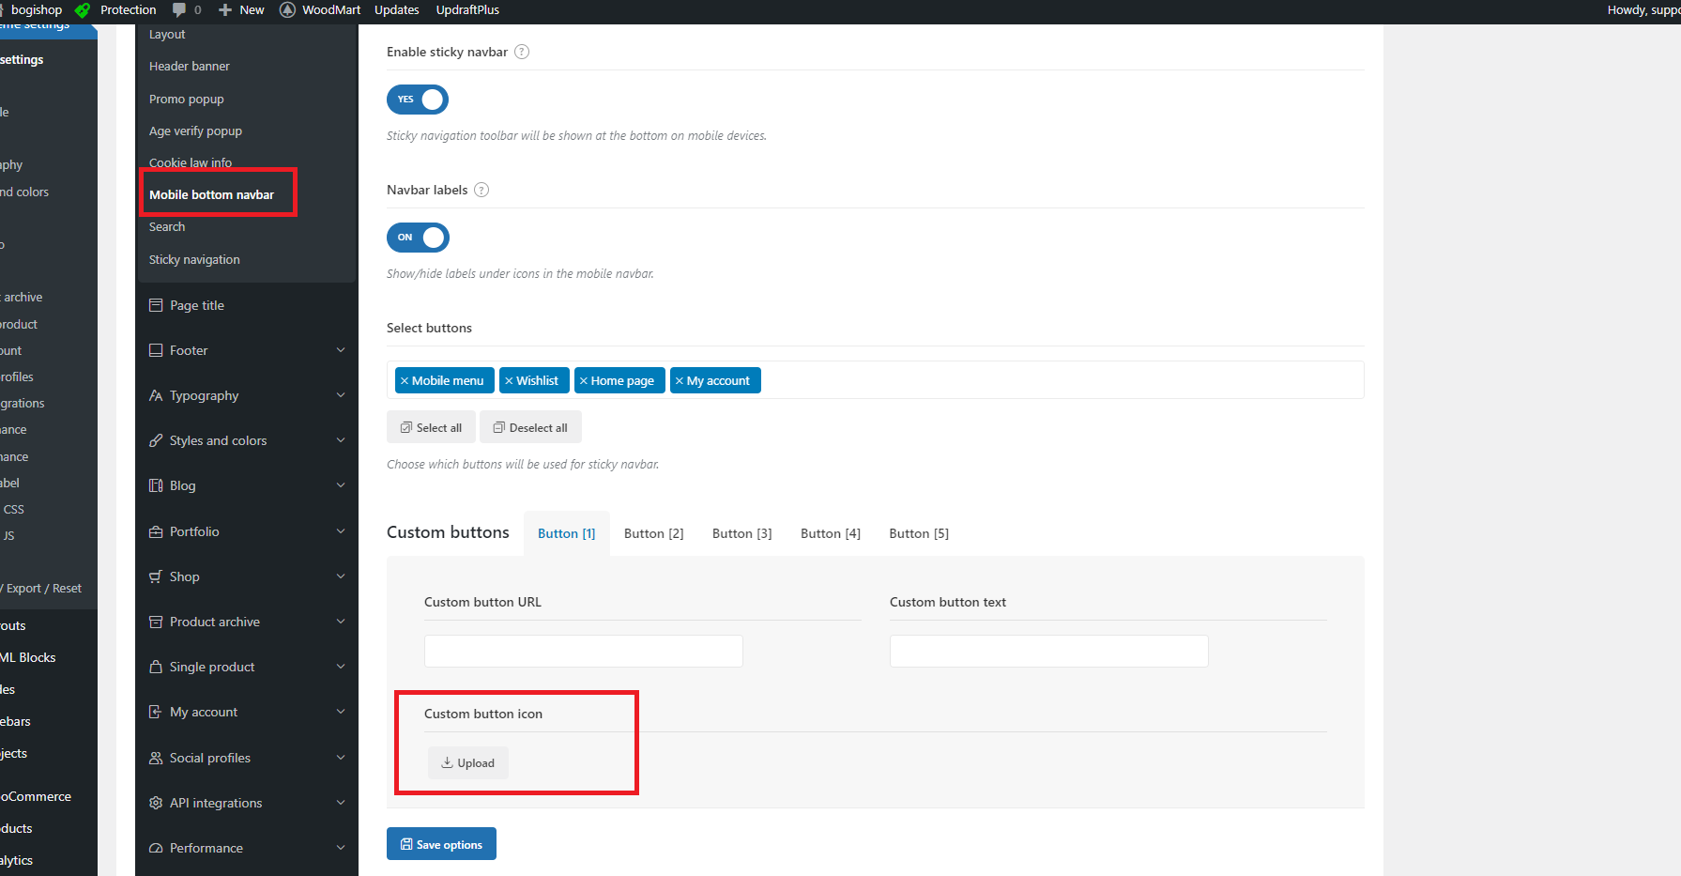Open the Layout settings link
1681x876 pixels.
tap(167, 35)
